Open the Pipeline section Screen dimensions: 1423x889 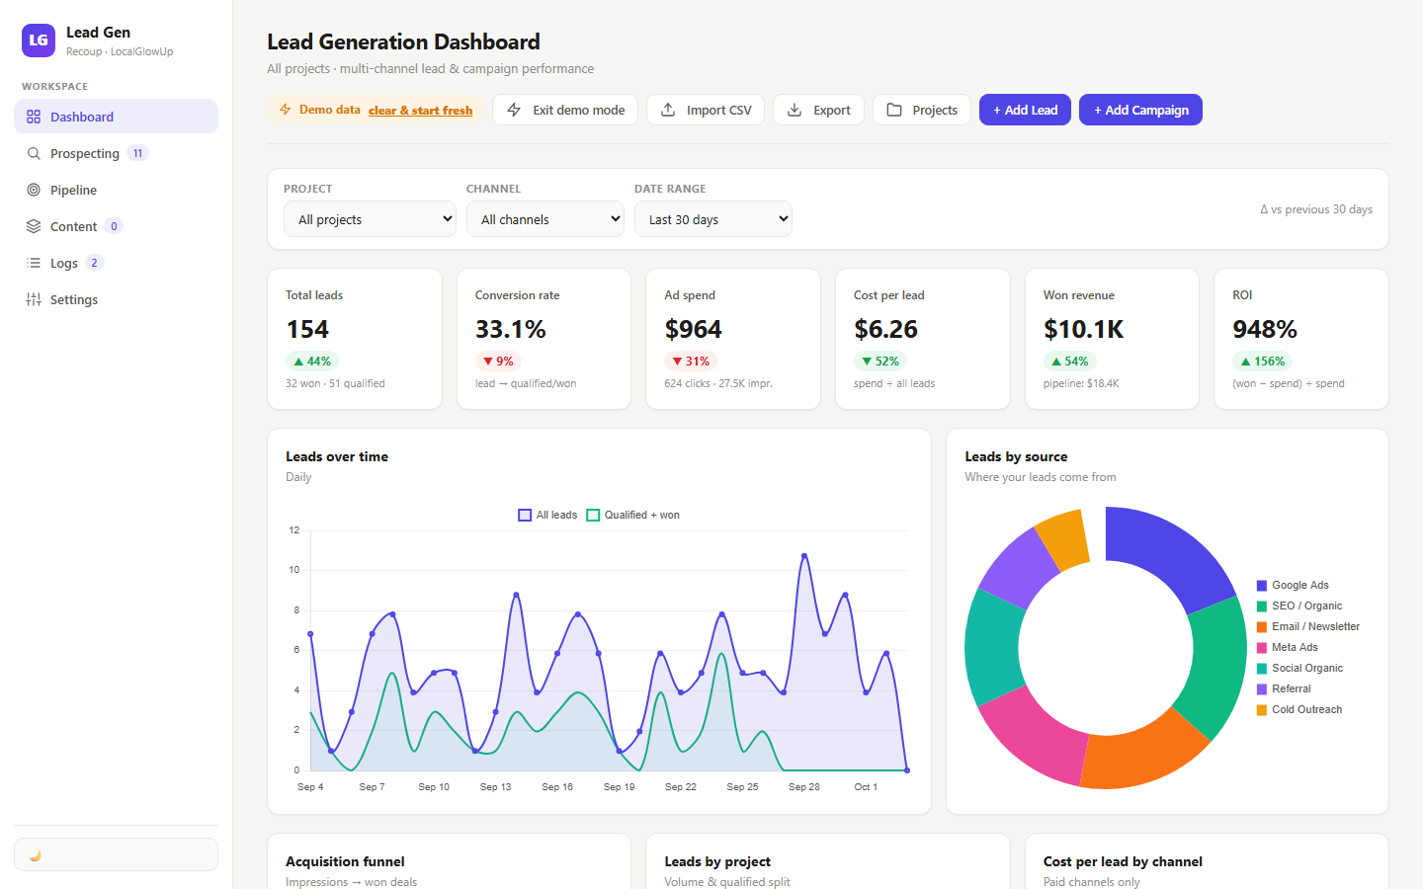116,190
